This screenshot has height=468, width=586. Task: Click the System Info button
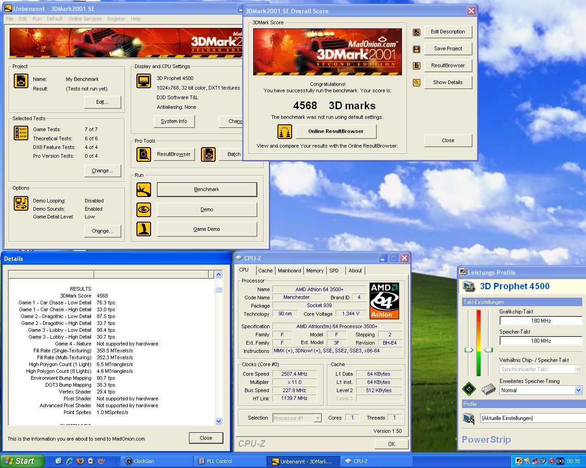[174, 121]
